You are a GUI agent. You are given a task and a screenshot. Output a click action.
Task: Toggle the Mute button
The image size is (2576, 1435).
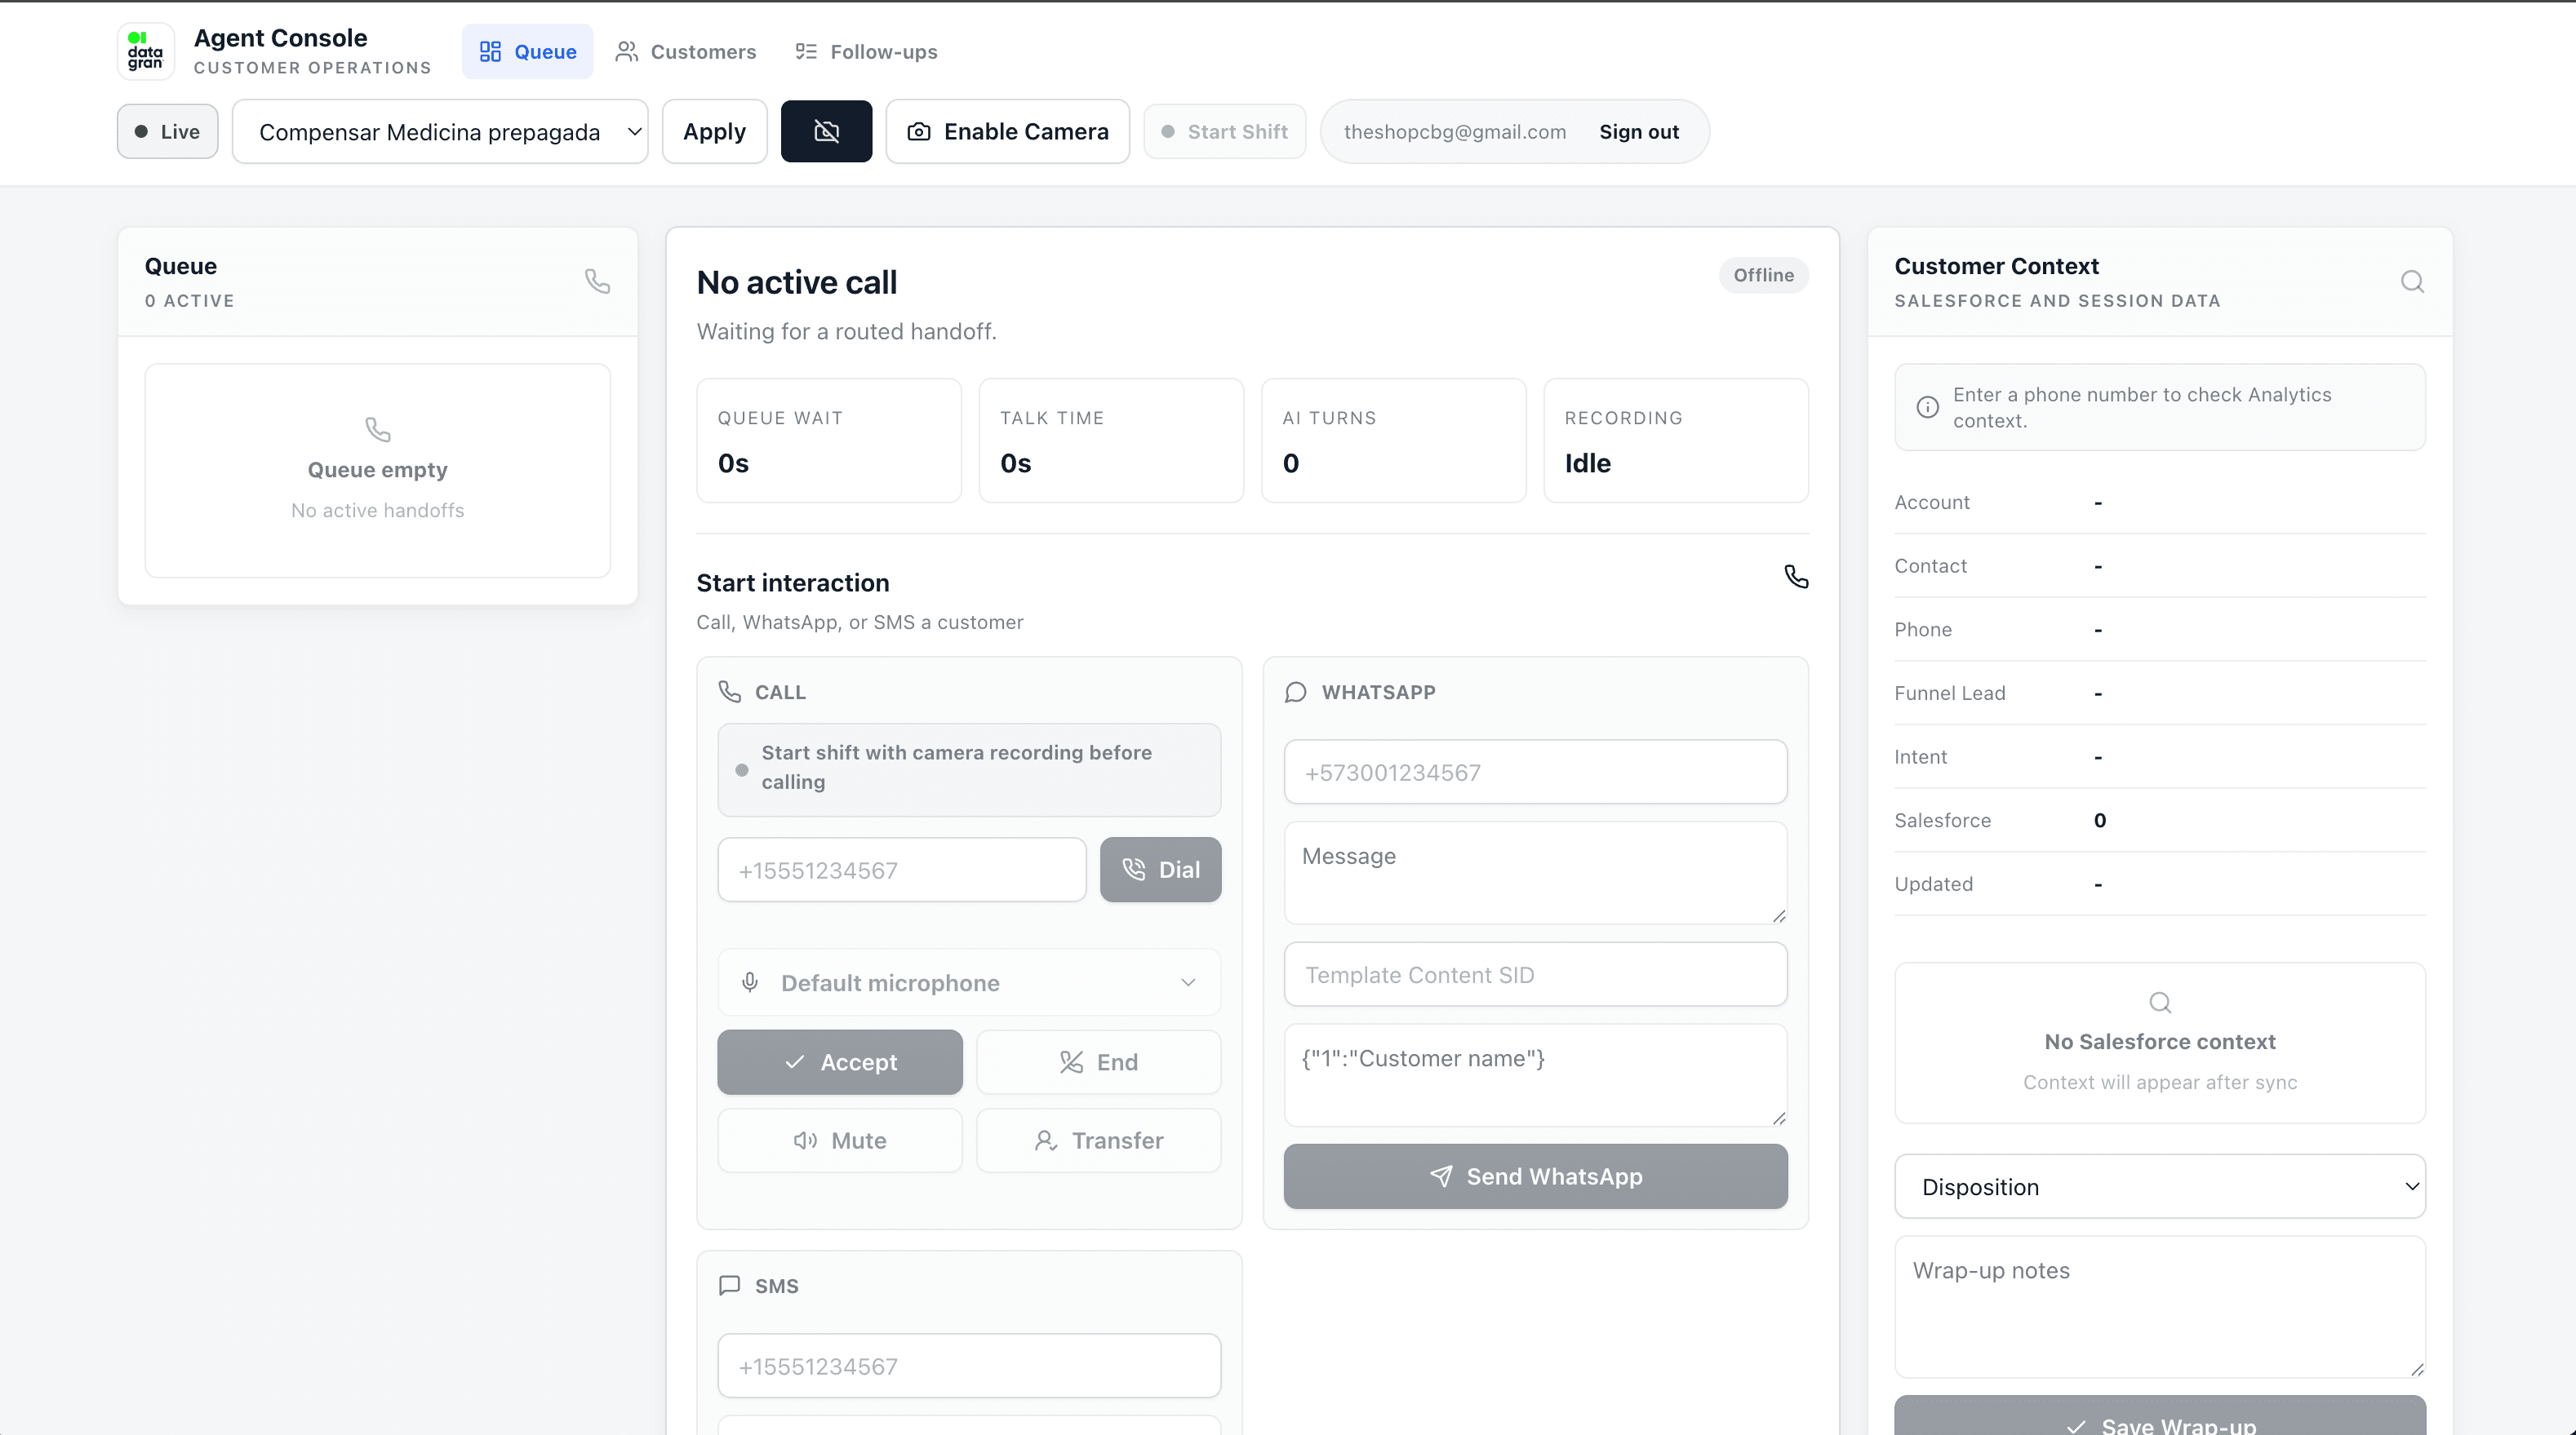click(840, 1140)
